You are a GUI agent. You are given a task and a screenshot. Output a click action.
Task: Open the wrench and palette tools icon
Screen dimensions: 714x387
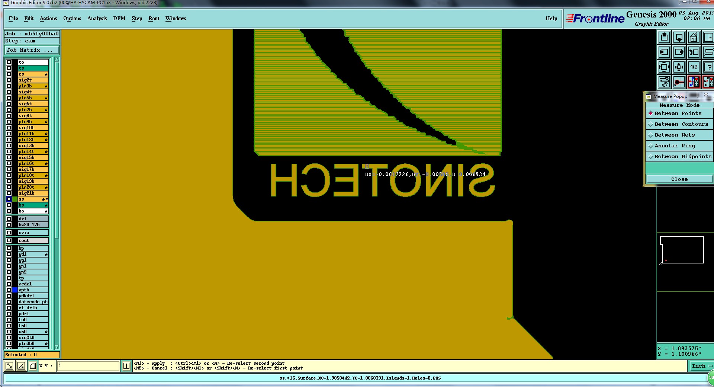click(664, 82)
